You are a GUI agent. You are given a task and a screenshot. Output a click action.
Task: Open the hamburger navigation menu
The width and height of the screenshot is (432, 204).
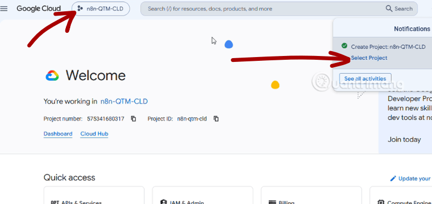coord(4,9)
